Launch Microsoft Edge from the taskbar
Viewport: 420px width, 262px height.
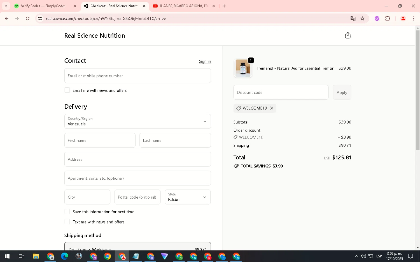pyautogui.click(x=64, y=256)
